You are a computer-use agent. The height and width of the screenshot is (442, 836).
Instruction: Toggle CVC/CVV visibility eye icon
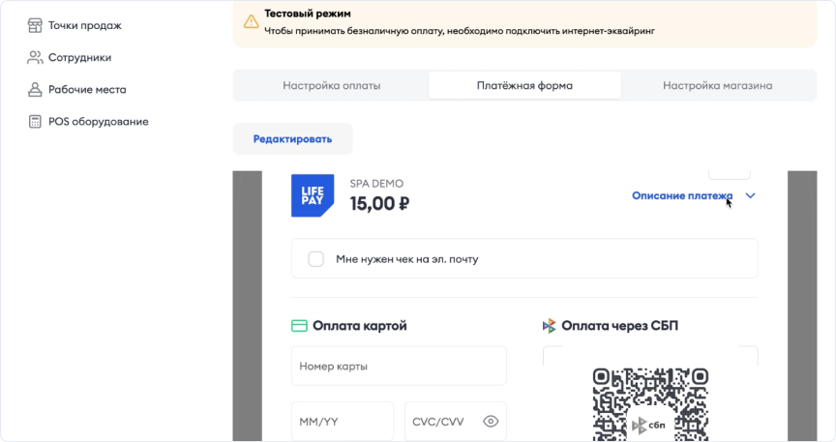pyautogui.click(x=490, y=422)
